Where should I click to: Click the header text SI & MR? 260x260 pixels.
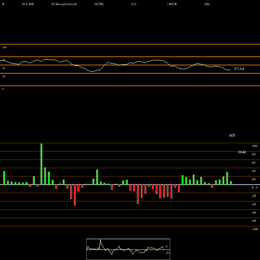(x=28, y=4)
